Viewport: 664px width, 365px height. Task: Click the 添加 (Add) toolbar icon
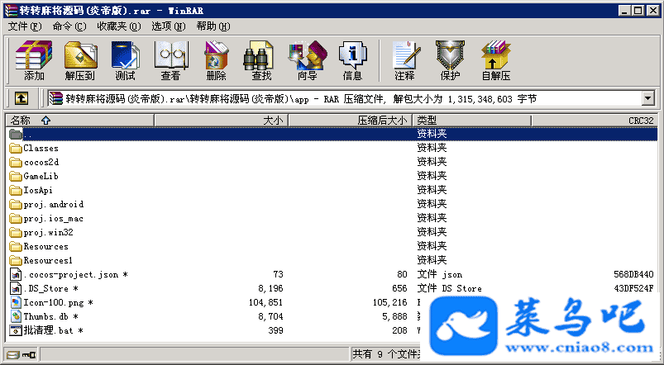[34, 60]
